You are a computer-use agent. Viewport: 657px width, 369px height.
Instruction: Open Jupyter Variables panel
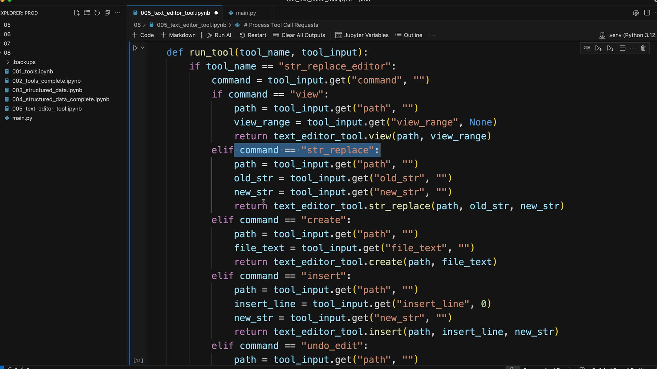point(362,35)
